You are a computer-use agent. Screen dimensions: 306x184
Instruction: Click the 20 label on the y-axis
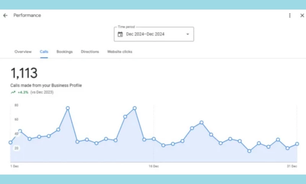[x=16, y=148]
